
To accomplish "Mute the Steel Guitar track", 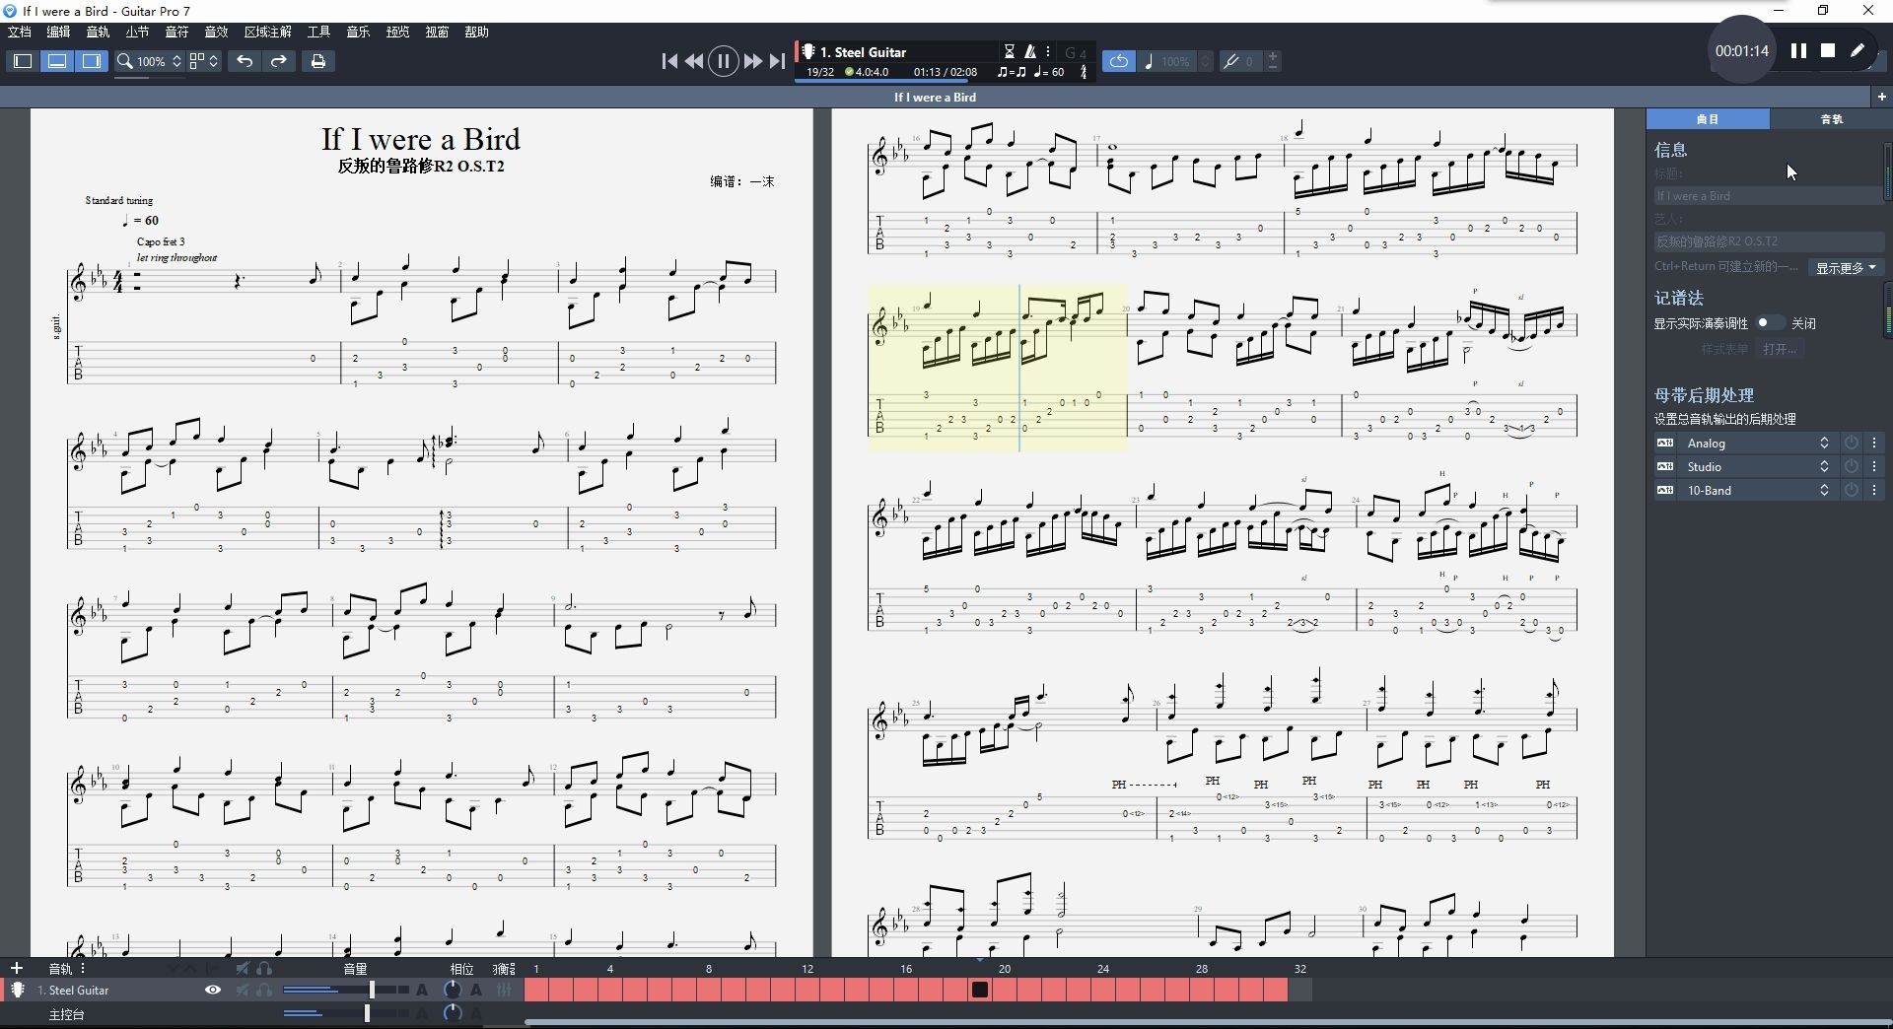I will coord(243,991).
